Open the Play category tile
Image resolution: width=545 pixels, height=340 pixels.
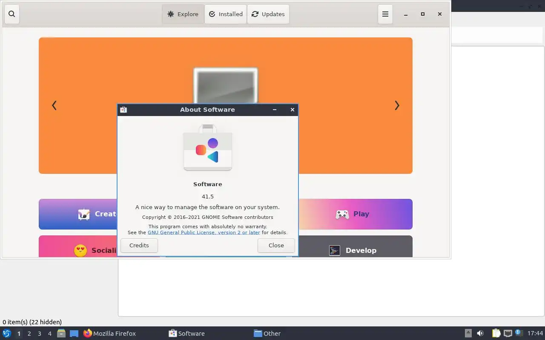(356, 214)
